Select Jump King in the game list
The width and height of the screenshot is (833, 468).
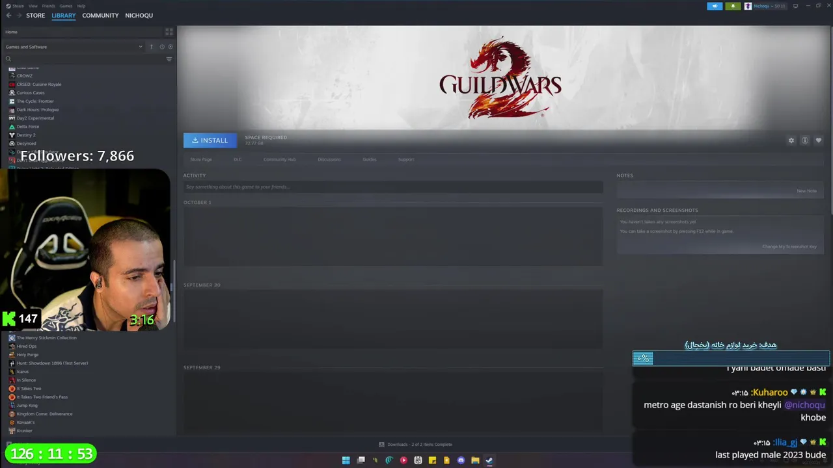(x=27, y=406)
